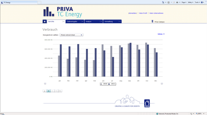Expand the Analyse dropdown arrow
Screen dimensions: 207x115
pos(101,22)
